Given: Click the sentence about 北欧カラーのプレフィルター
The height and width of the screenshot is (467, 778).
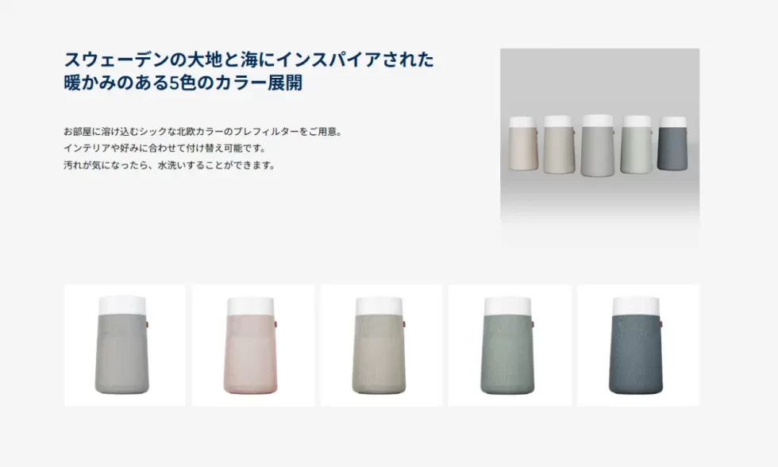Looking at the screenshot, I should click(x=203, y=132).
